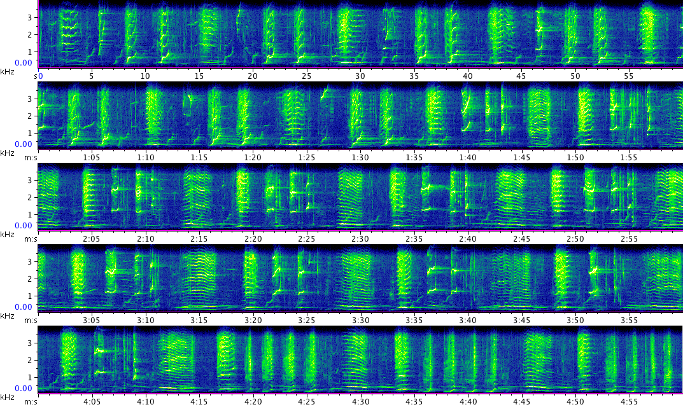Click the 1:30 time axis marker
The height and width of the screenshot is (407, 683).
[360, 157]
